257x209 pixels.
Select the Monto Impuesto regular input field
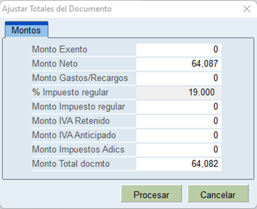(179, 107)
